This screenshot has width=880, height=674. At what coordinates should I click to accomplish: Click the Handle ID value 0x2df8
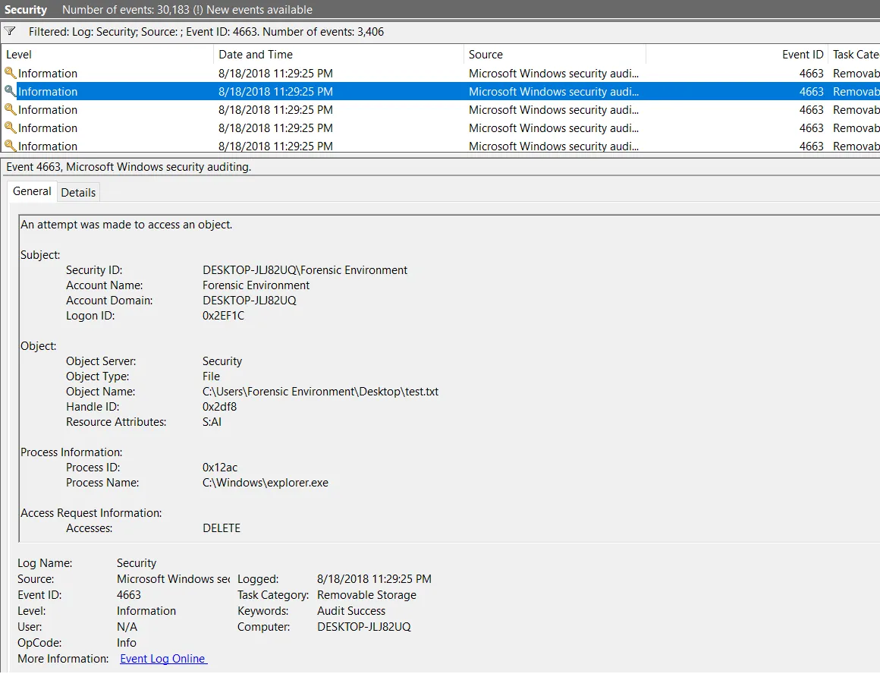tap(219, 407)
